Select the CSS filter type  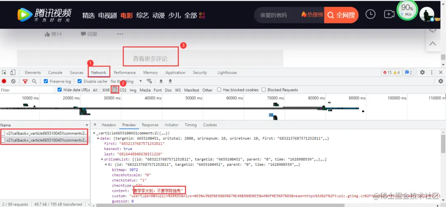coord(123,90)
